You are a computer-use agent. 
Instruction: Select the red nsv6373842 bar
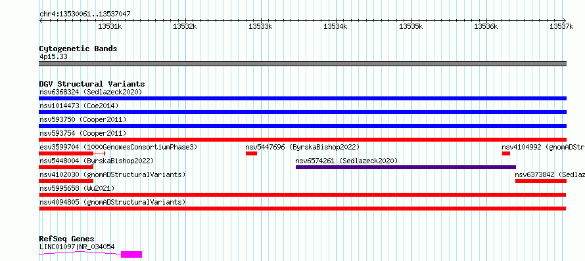[541, 181]
